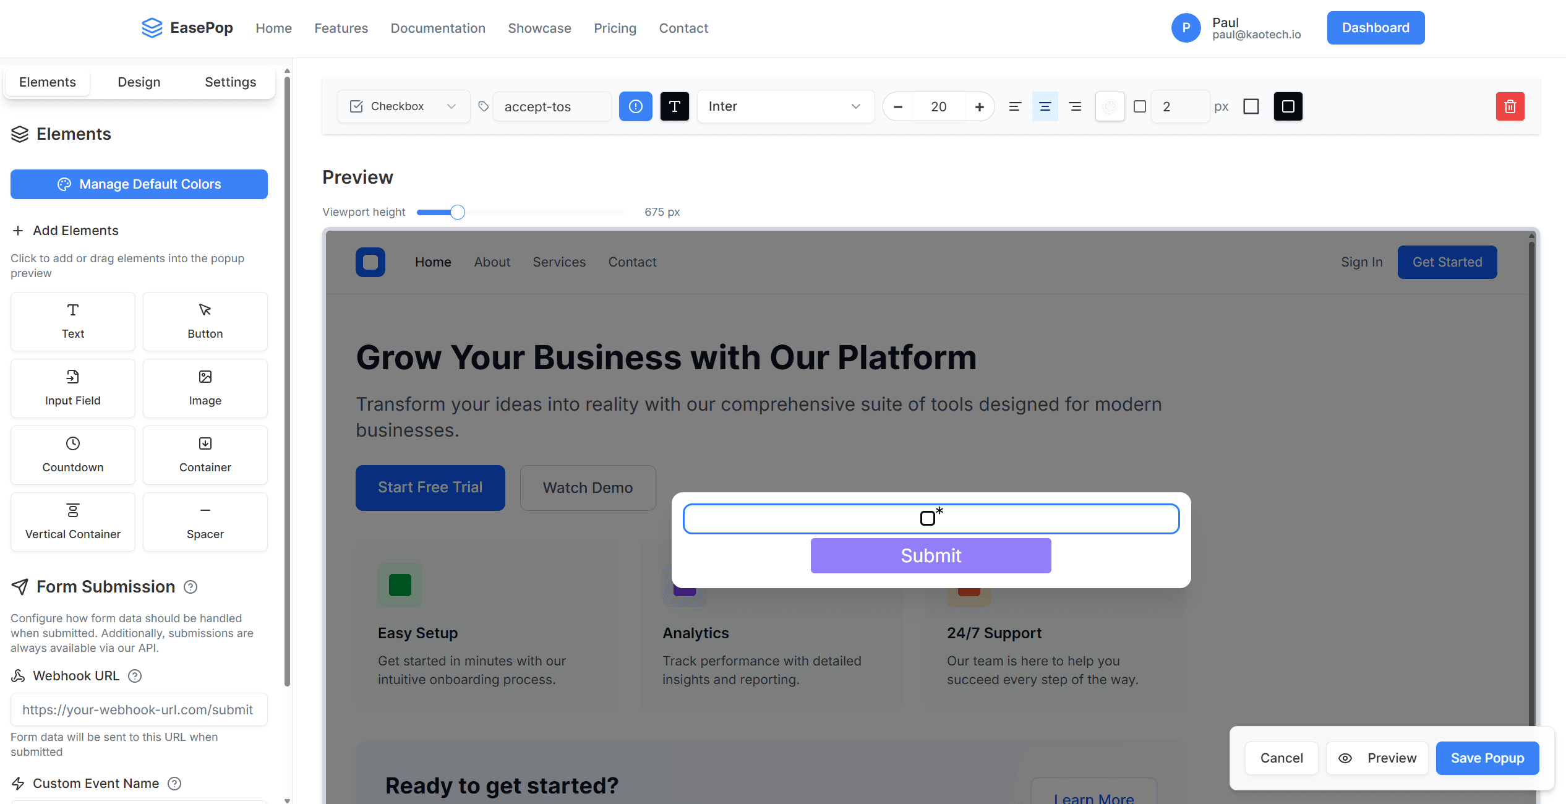1566x804 pixels.
Task: Open the element type dropdown showing Checkbox
Action: tap(403, 106)
